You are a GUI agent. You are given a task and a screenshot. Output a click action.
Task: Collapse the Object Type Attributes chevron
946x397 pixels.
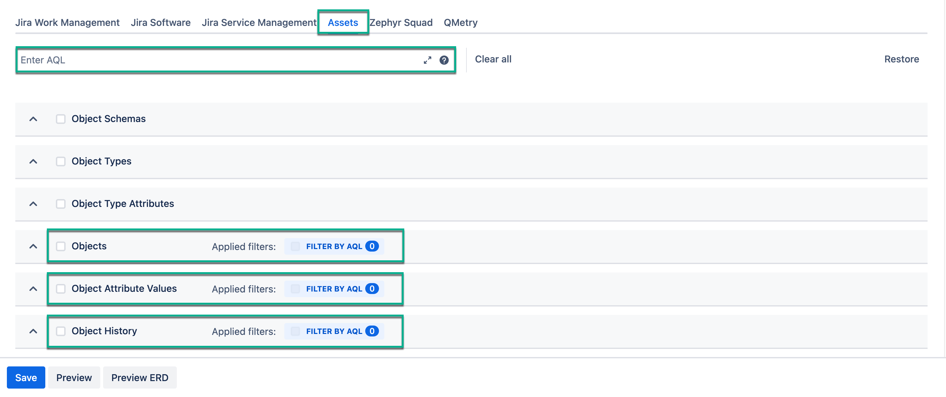coord(33,204)
